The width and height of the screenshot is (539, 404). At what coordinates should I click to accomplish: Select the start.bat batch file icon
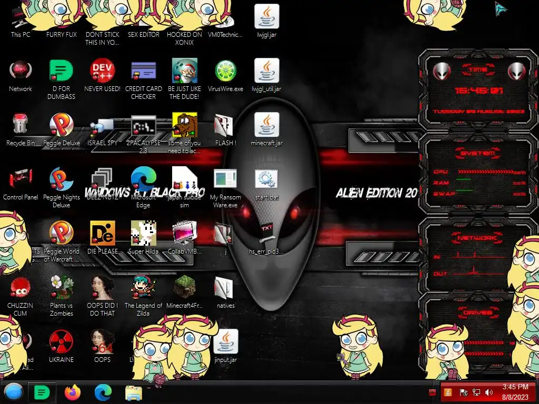(267, 179)
